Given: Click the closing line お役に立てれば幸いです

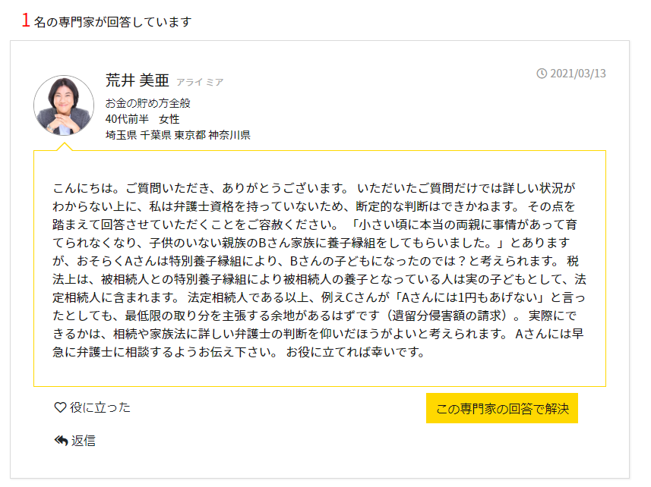Looking at the screenshot, I should pos(356,352).
